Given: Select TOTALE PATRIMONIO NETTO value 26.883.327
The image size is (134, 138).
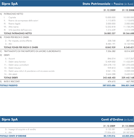Looking at the screenshot, I should [110, 33].
